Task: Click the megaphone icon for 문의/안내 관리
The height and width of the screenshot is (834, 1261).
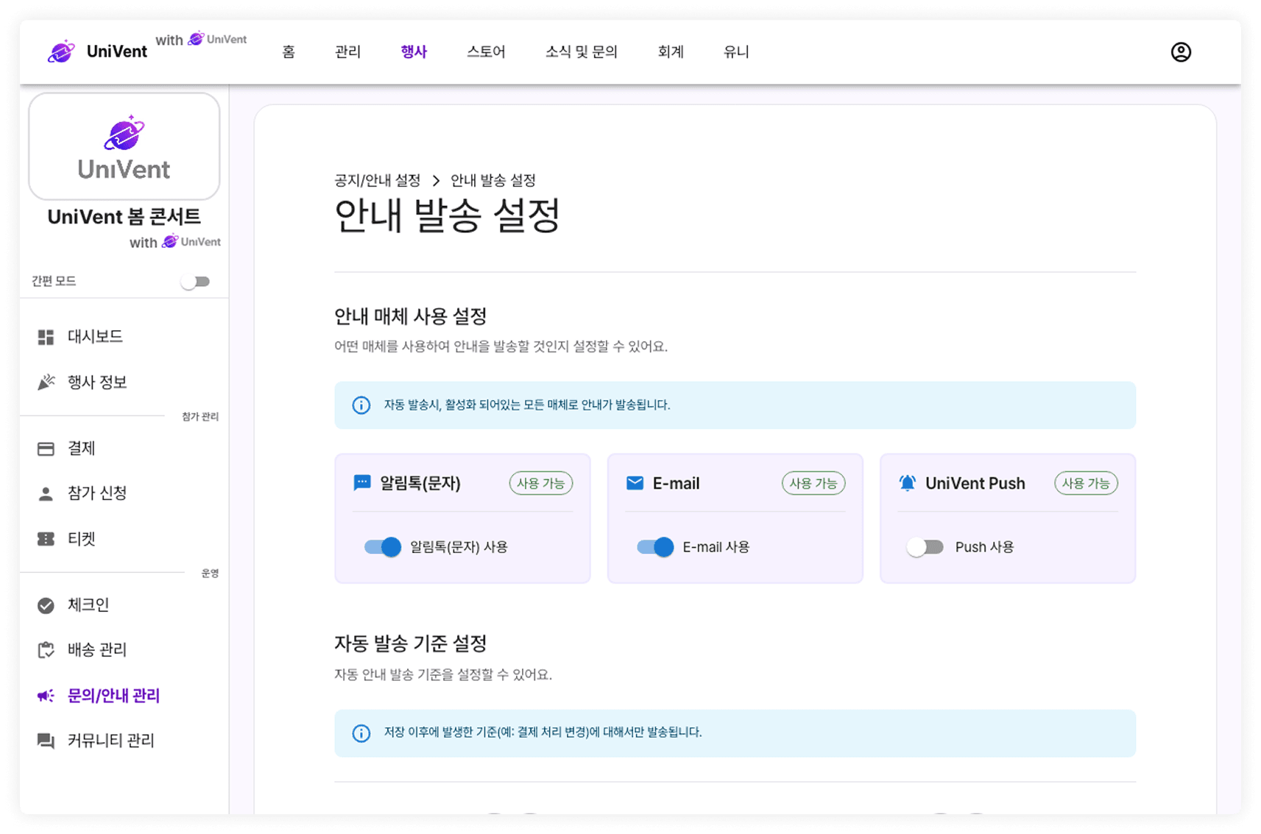Action: pos(46,696)
